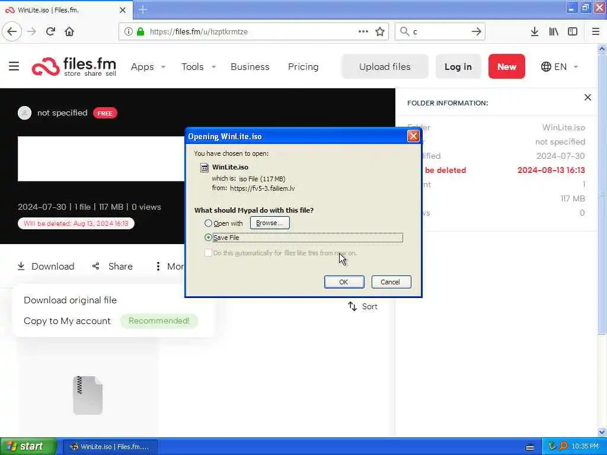The width and height of the screenshot is (607, 455).
Task: Click the WinLite.iso file icon in dialog
Action: click(204, 168)
